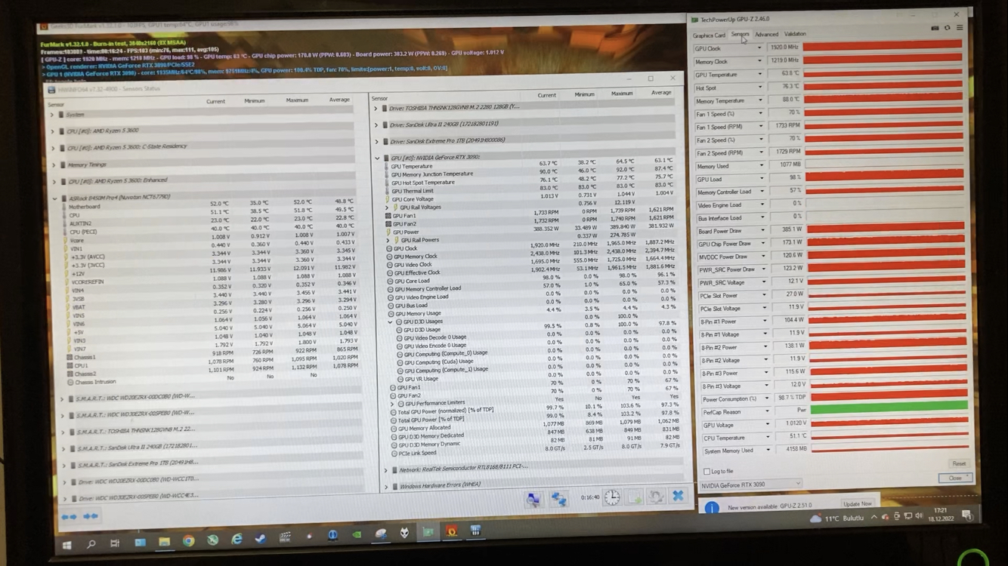
Task: Click HWiNFO expand columns left arrows icon
Action: coord(70,517)
